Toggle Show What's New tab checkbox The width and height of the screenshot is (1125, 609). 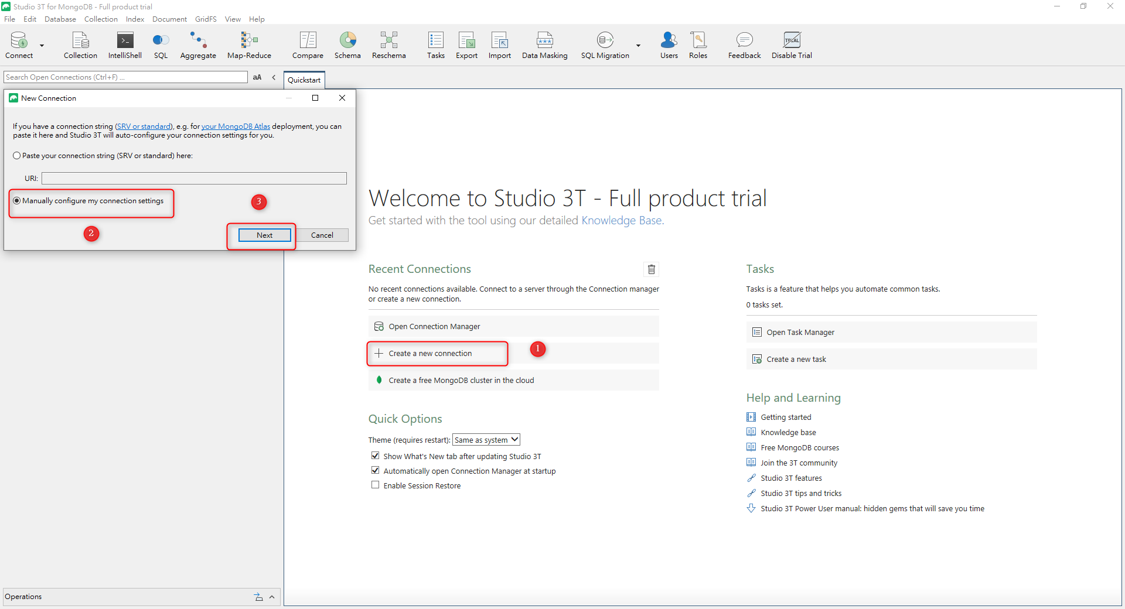click(375, 456)
